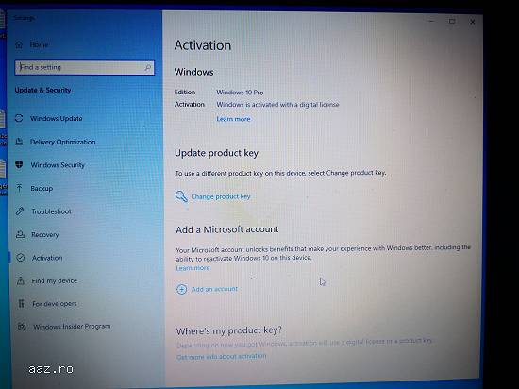
Task: Click the Update product key heading
Action: (216, 153)
